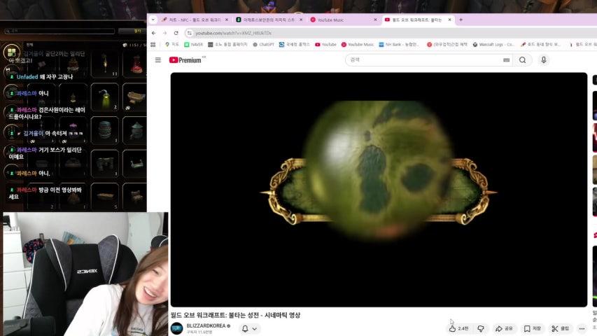The height and width of the screenshot is (336, 597).
Task: Start voice search with the microphone icon
Action: click(544, 60)
